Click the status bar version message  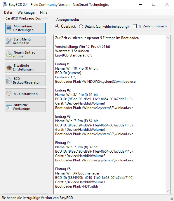[37, 198]
